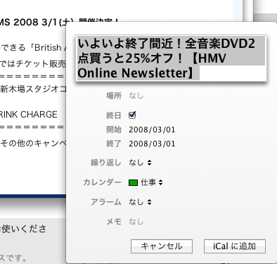Click '使いくださ' text in the mail window
This screenshot has width=277, height=264.
click(x=23, y=229)
